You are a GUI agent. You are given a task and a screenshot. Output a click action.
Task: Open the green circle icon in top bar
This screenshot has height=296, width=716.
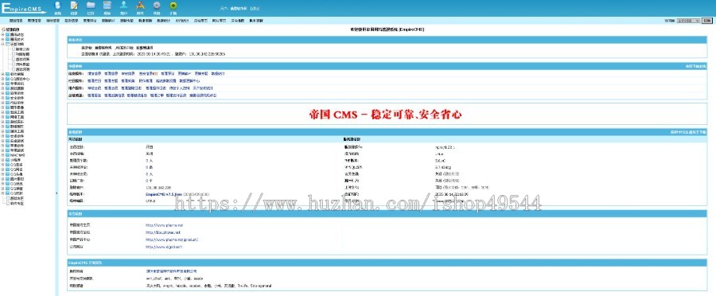[x=173, y=6]
